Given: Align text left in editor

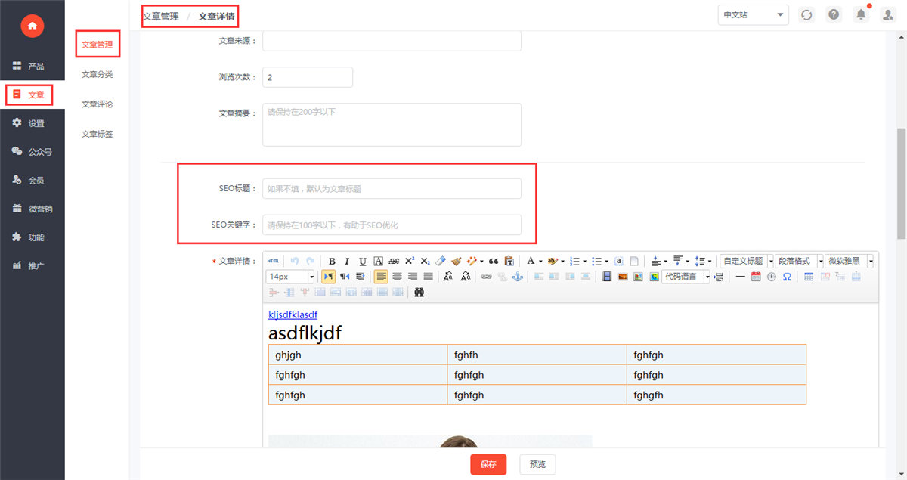Looking at the screenshot, I should pyautogui.click(x=381, y=277).
